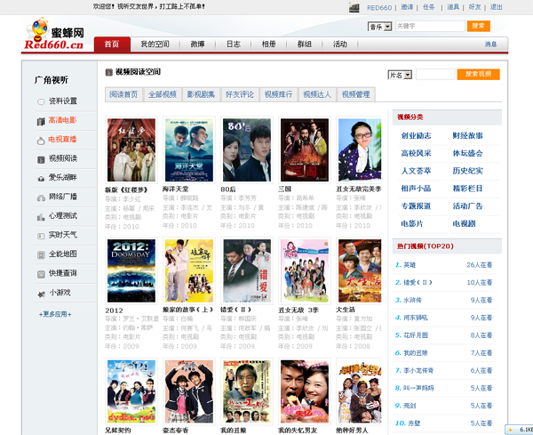The width and height of the screenshot is (533, 435).
Task: Select the 相声小品 video category
Action: coord(416,189)
